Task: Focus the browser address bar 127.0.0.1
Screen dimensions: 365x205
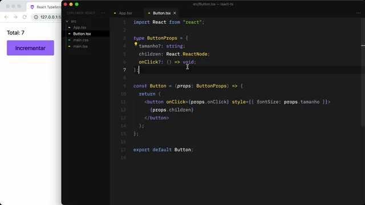Action: 50,17
